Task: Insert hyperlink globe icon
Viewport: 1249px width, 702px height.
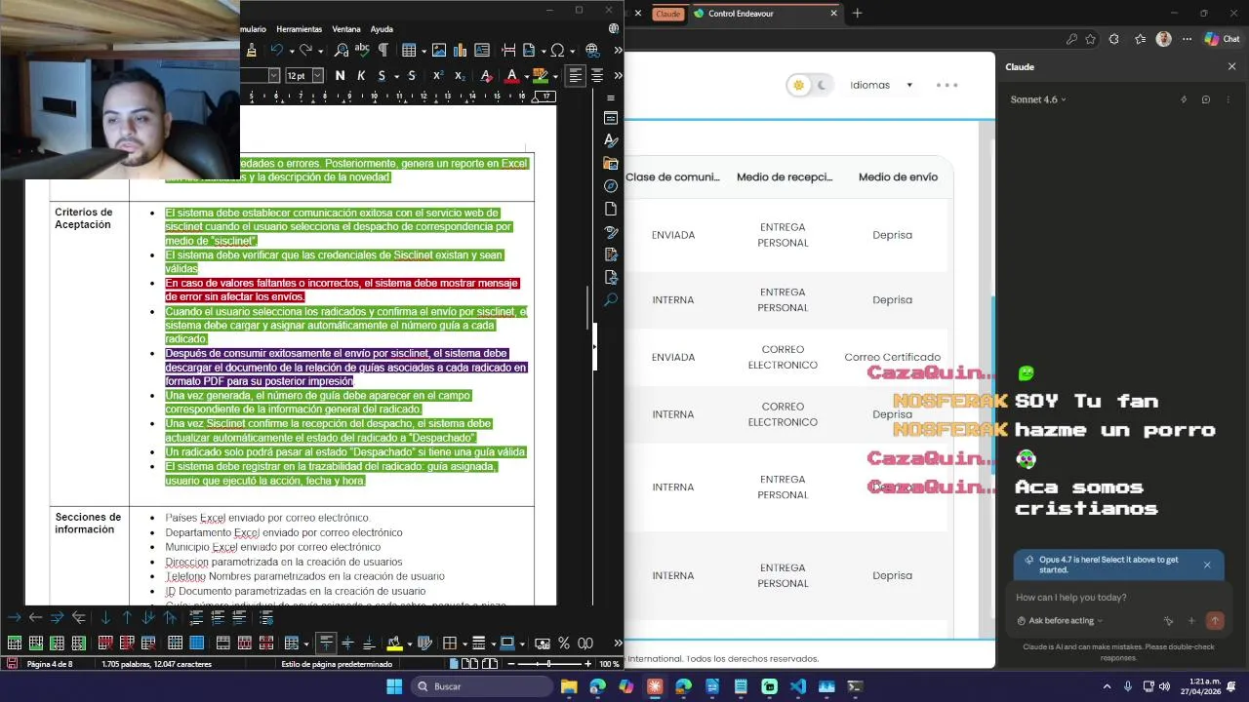Action: [591, 51]
